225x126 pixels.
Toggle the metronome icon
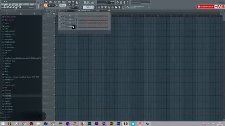[46, 2]
